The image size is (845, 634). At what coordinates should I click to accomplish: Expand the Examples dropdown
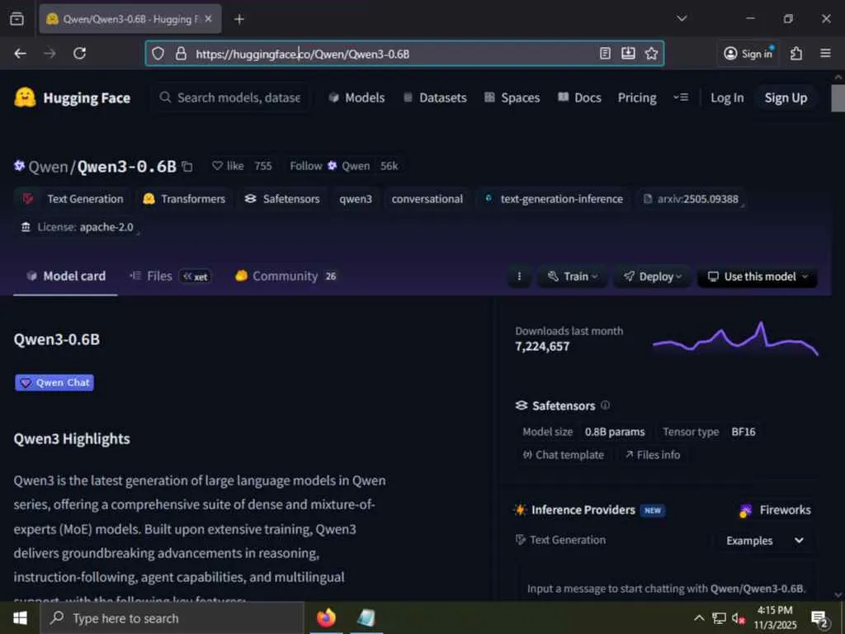click(765, 540)
